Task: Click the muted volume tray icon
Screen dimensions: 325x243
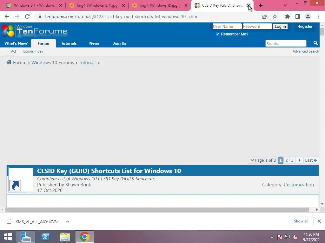Action: click(x=295, y=237)
